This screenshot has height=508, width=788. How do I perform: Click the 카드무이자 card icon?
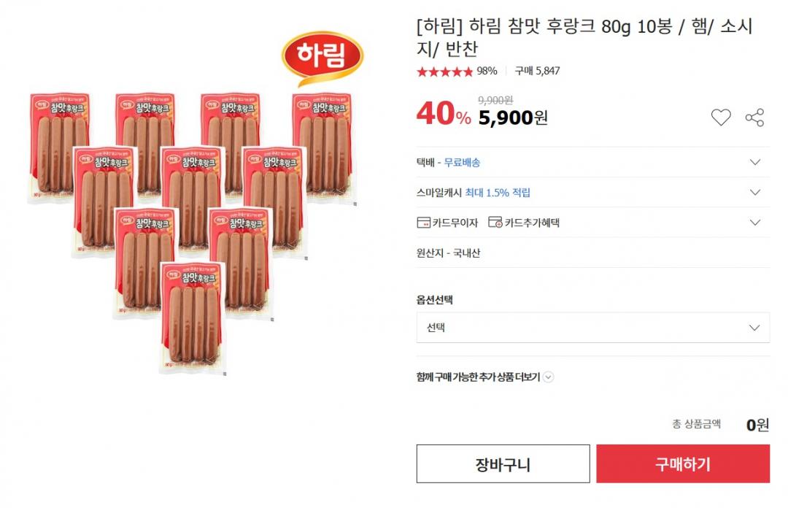[423, 223]
